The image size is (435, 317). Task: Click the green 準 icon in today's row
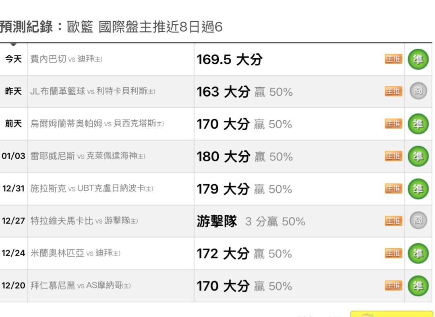click(418, 60)
